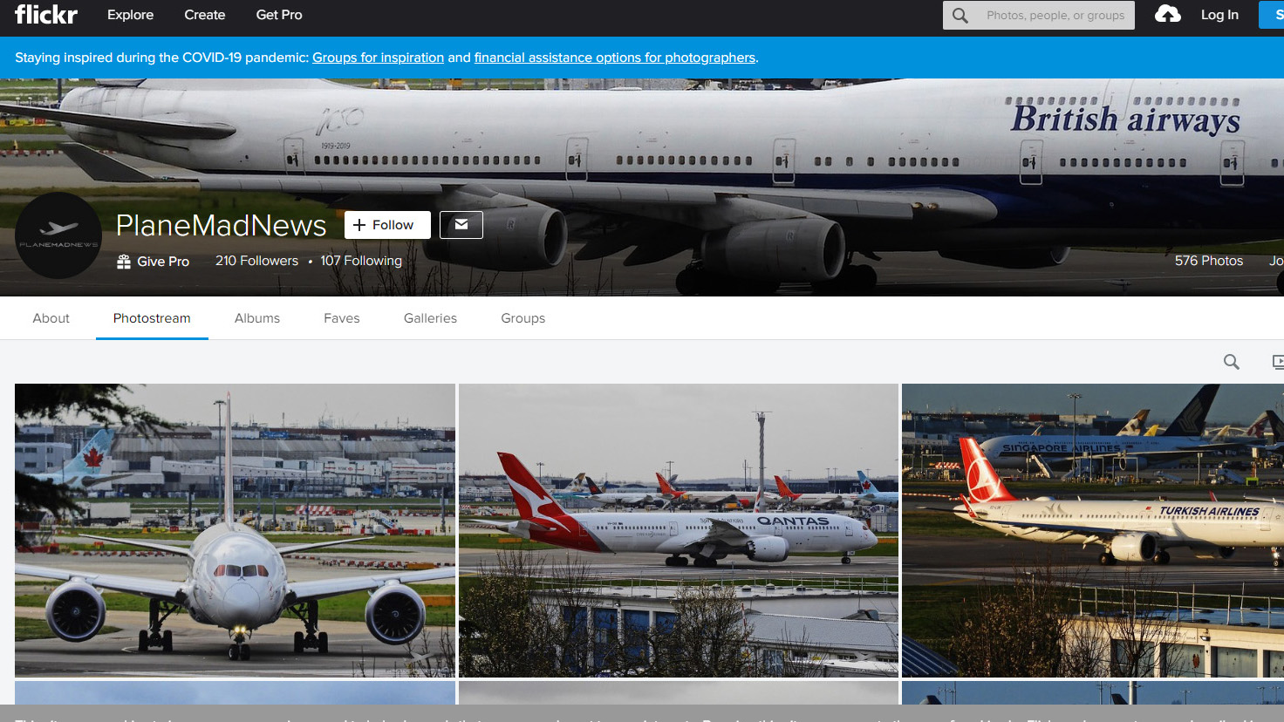Click the Give Pro gift icon
This screenshot has width=1284, height=722.
click(x=124, y=262)
